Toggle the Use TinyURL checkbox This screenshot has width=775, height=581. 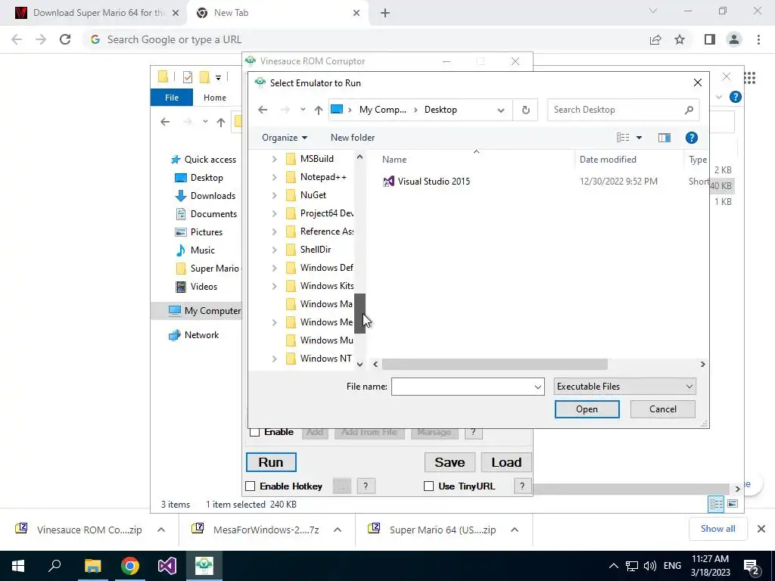click(428, 486)
